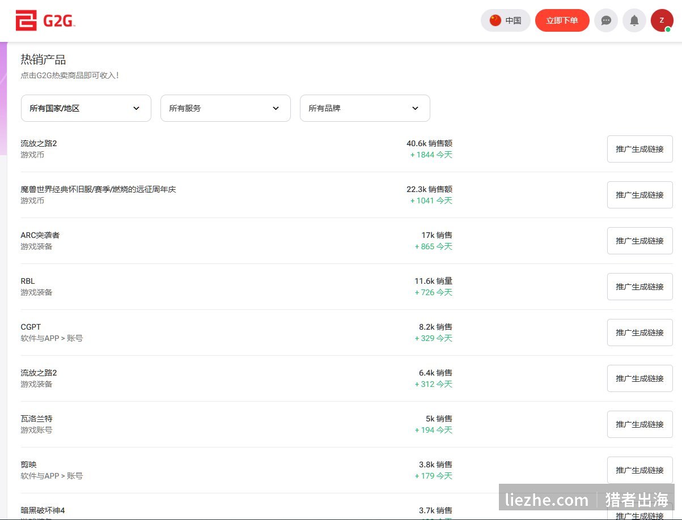682x520 pixels.
Task: Click the + 179 今天 figure
Action: [x=434, y=476]
